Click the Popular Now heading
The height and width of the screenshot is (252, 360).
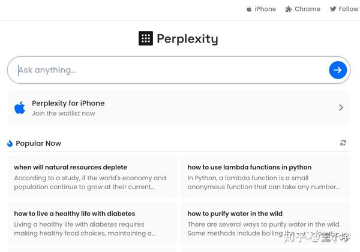click(38, 144)
